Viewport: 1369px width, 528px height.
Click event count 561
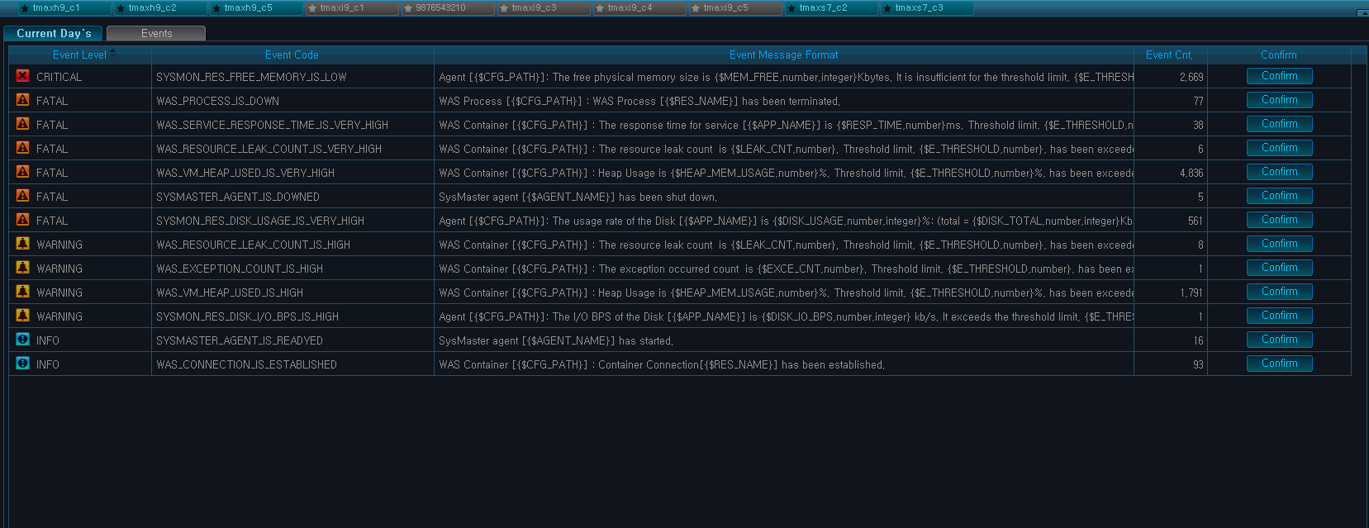click(x=1195, y=221)
